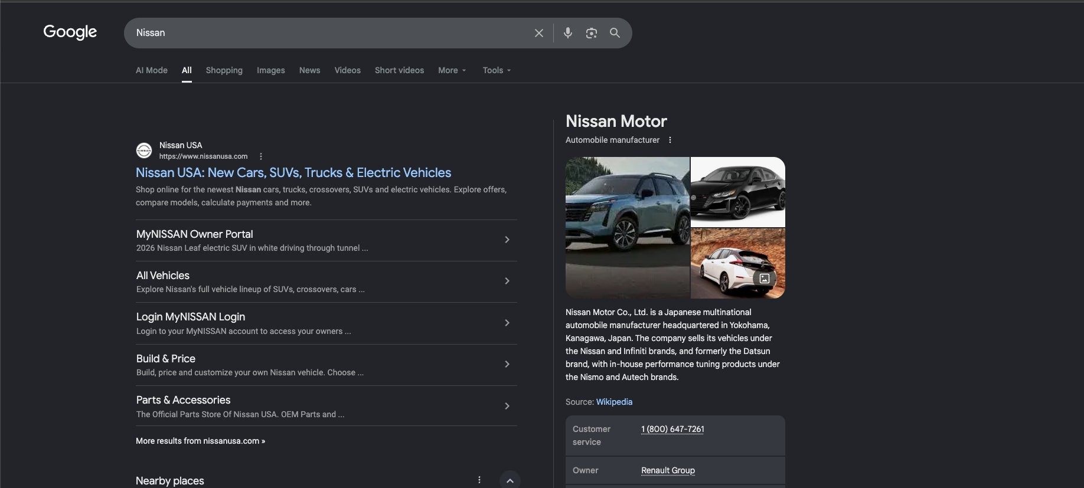Click the Owner label in knowledge panel
The height and width of the screenshot is (488, 1084).
[585, 470]
